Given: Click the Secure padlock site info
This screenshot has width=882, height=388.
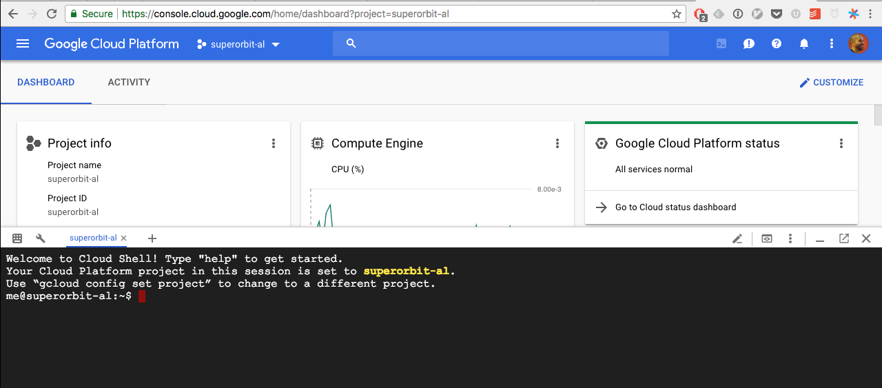Looking at the screenshot, I should (93, 14).
